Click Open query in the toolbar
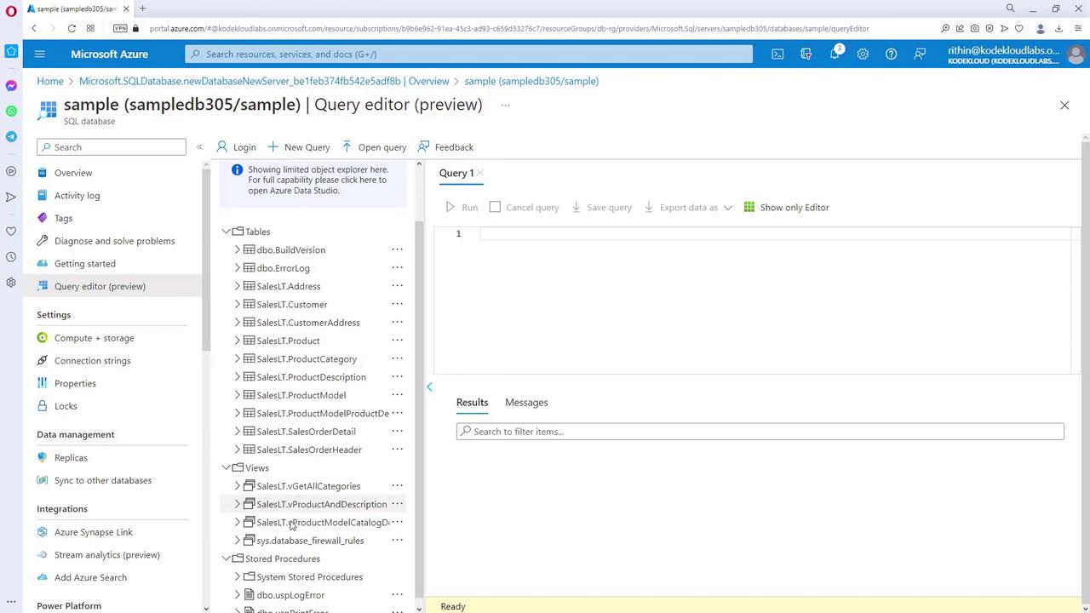The width and height of the screenshot is (1090, 613). (374, 147)
